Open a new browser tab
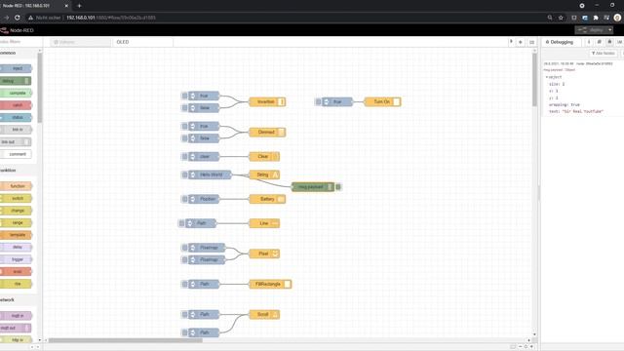624x351 pixels. pyautogui.click(x=79, y=6)
